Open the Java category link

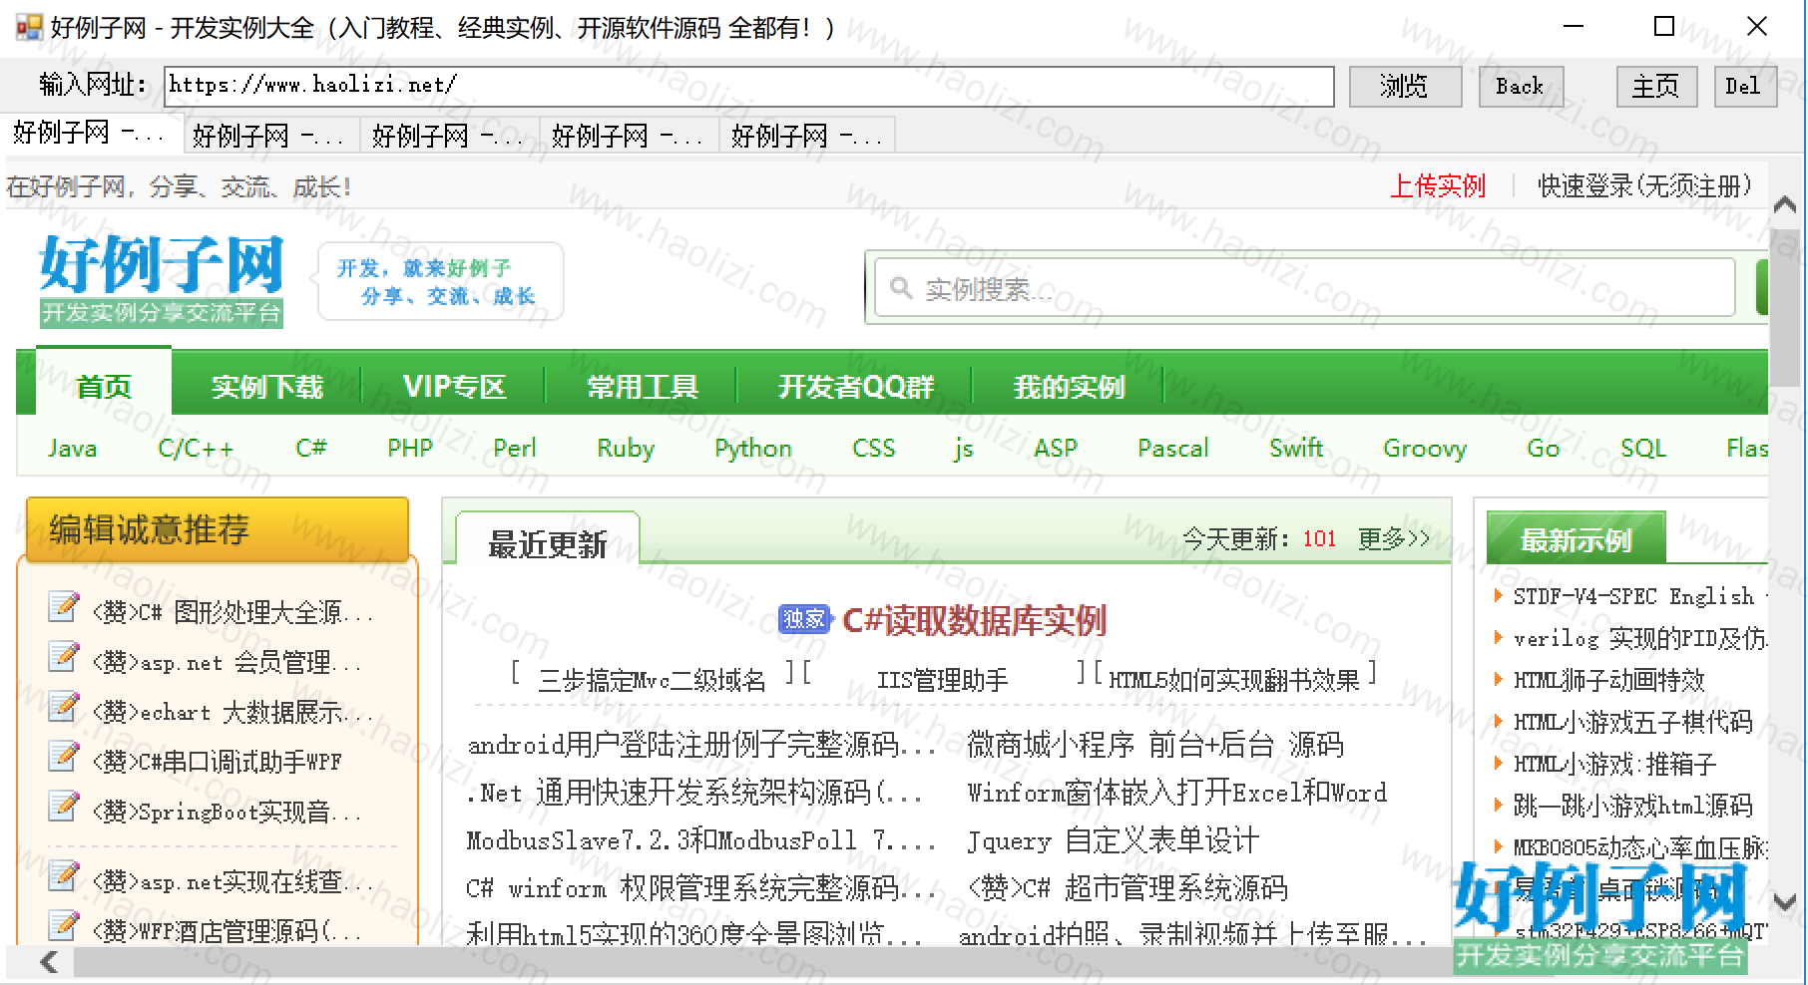(x=73, y=449)
